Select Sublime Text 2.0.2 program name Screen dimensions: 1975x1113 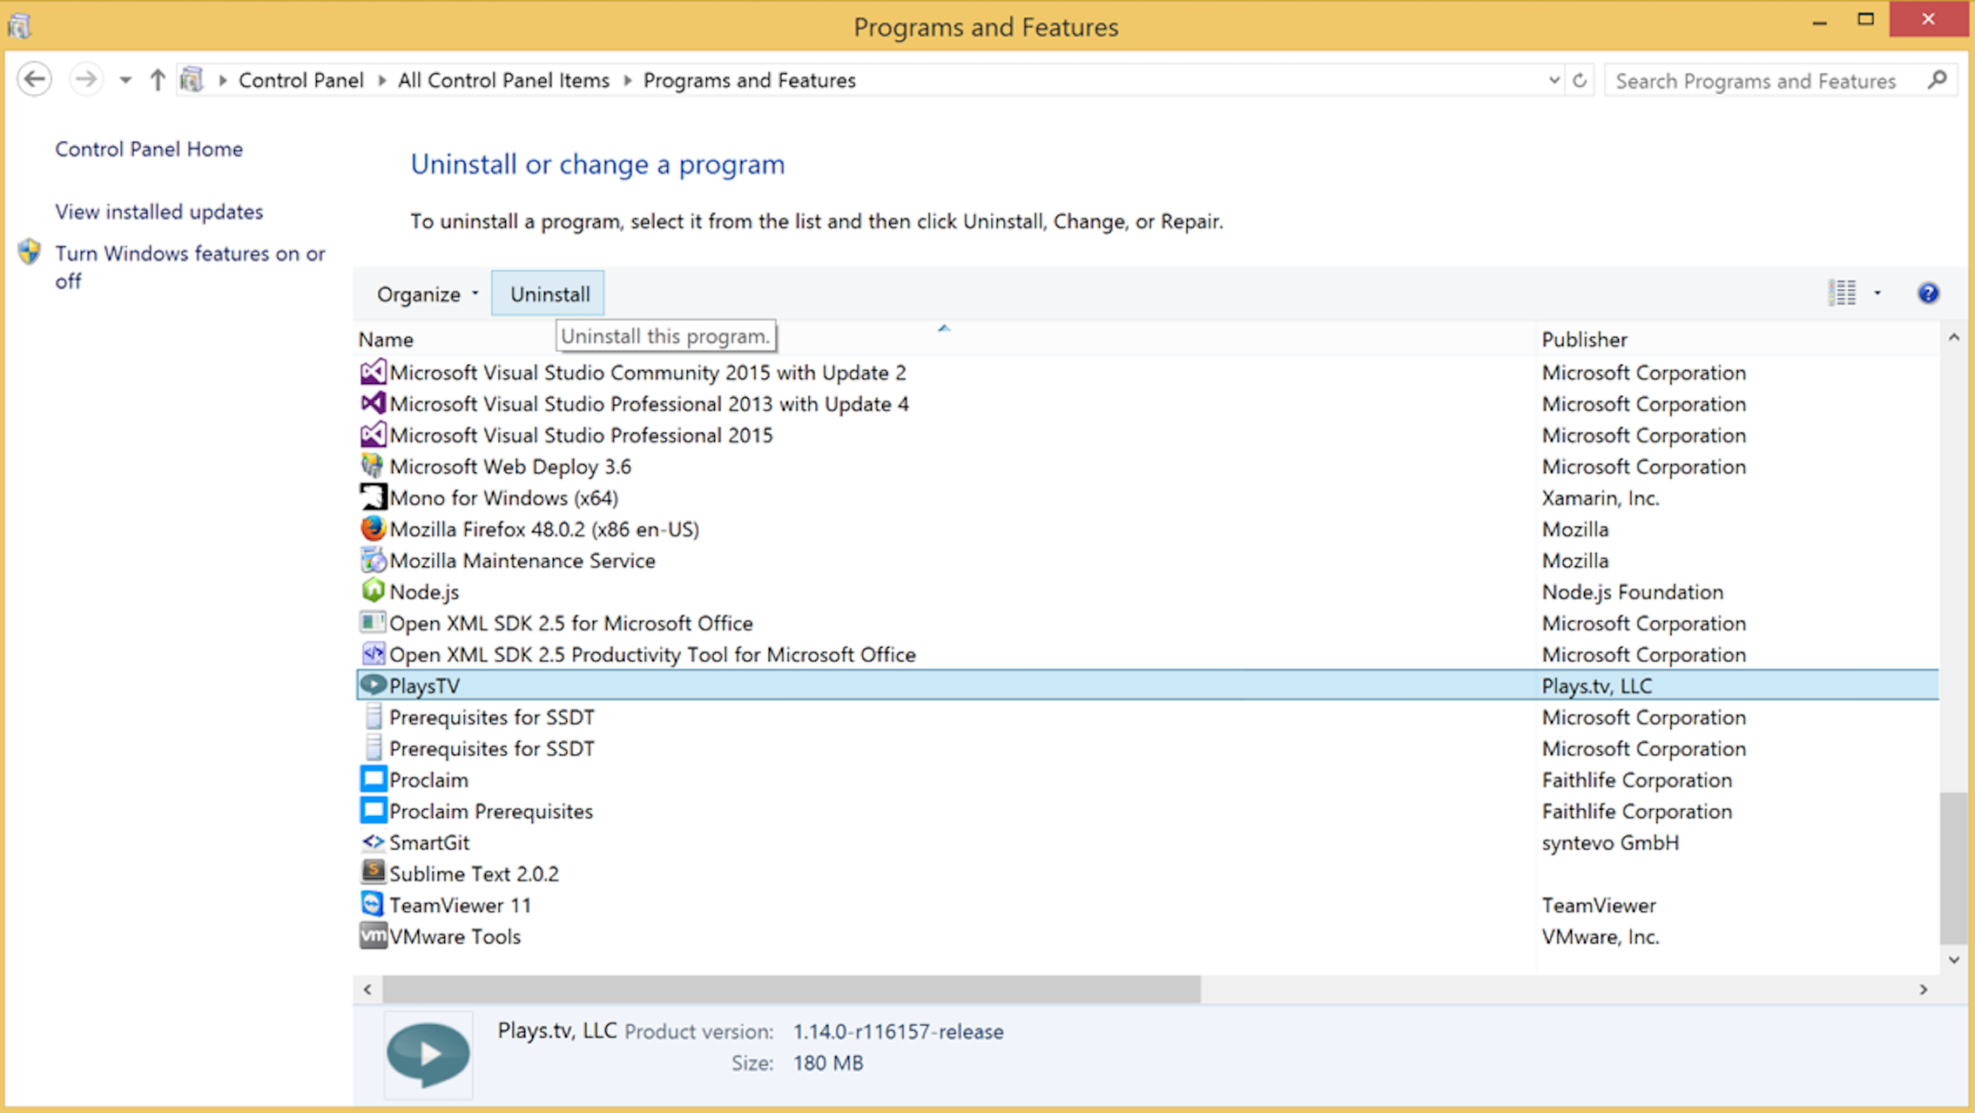pyautogui.click(x=474, y=874)
